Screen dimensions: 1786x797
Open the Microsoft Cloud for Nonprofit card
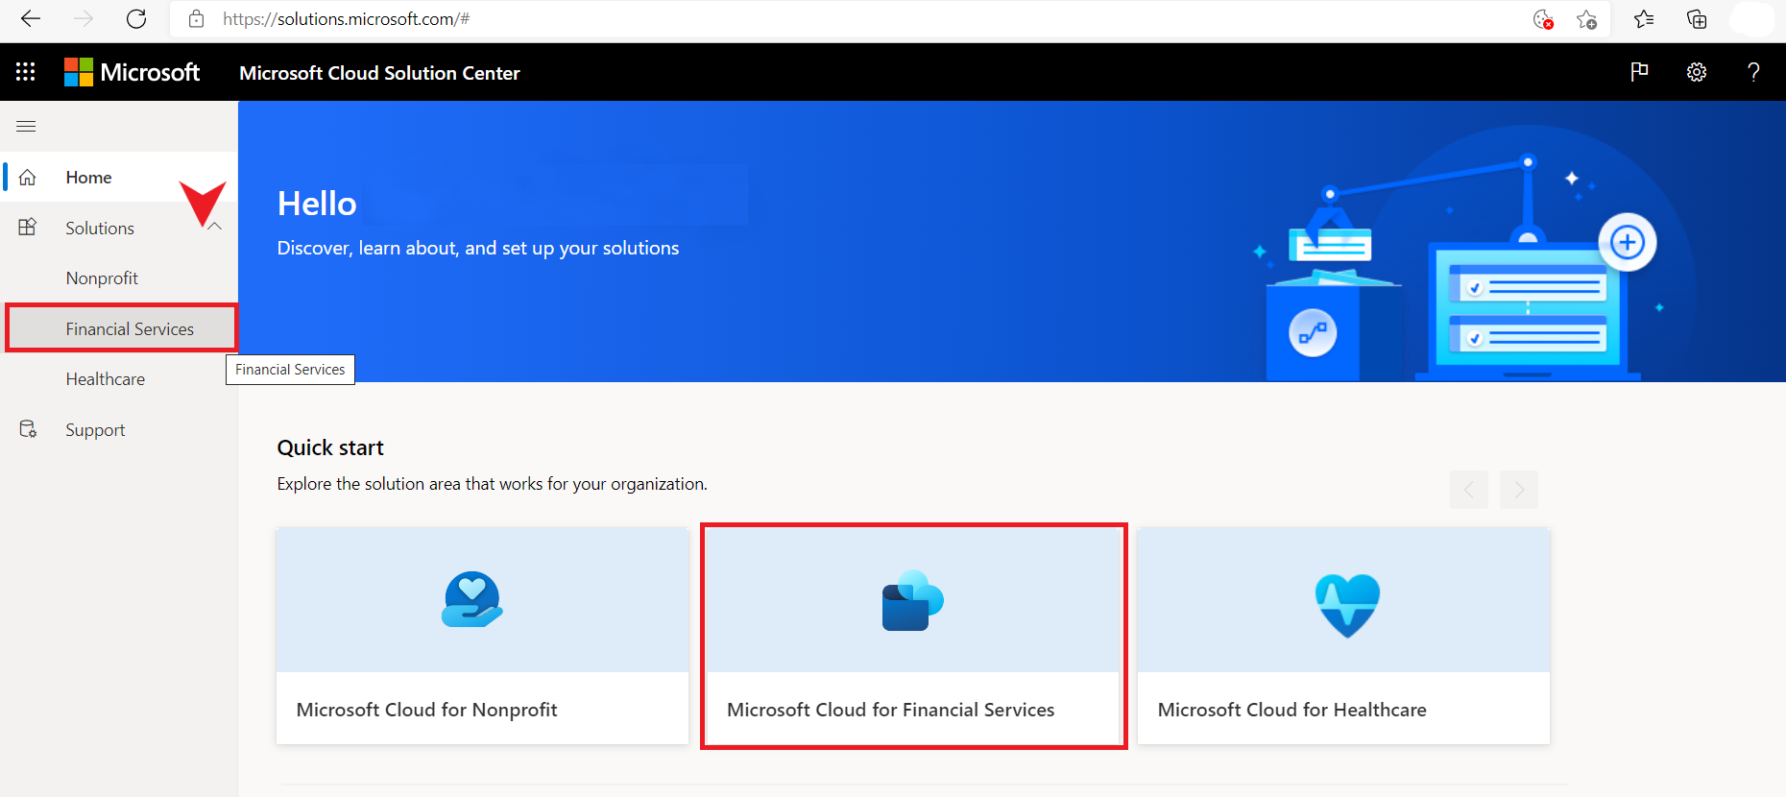click(x=482, y=636)
